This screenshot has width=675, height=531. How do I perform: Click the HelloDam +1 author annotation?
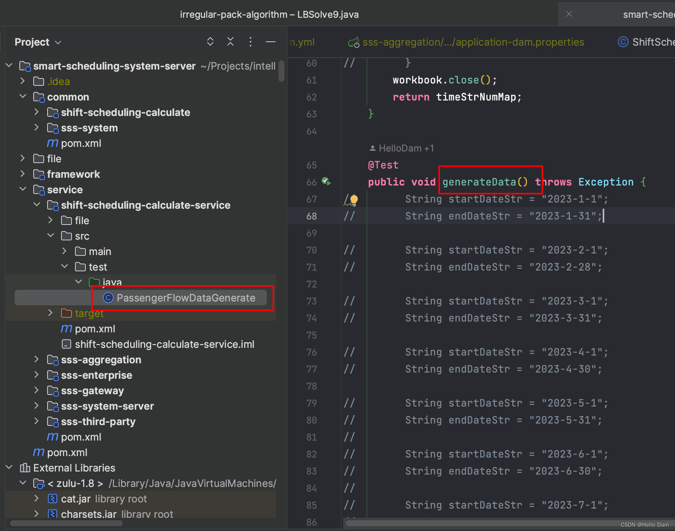(x=402, y=148)
